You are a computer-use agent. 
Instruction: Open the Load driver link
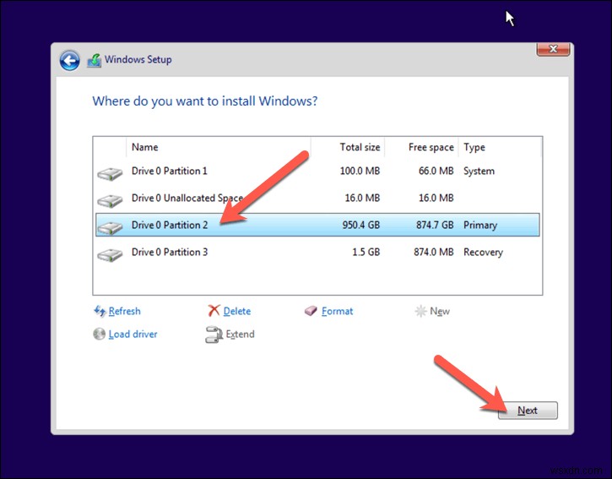[133, 334]
